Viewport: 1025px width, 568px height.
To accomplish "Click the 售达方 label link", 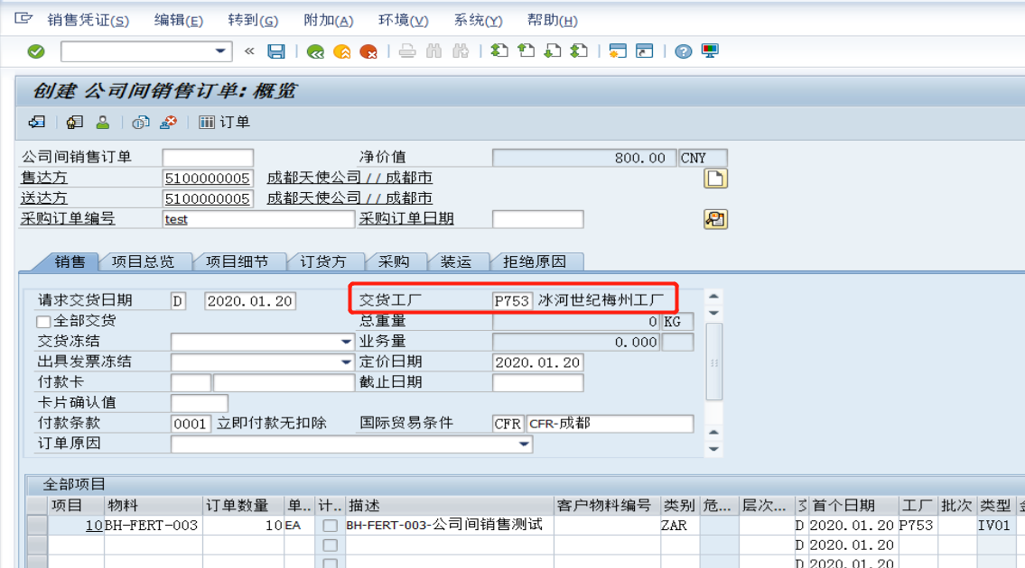I will pyautogui.click(x=43, y=178).
